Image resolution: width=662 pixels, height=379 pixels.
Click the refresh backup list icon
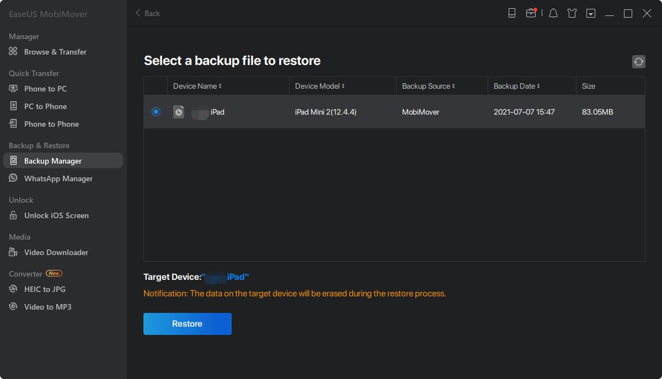[638, 62]
